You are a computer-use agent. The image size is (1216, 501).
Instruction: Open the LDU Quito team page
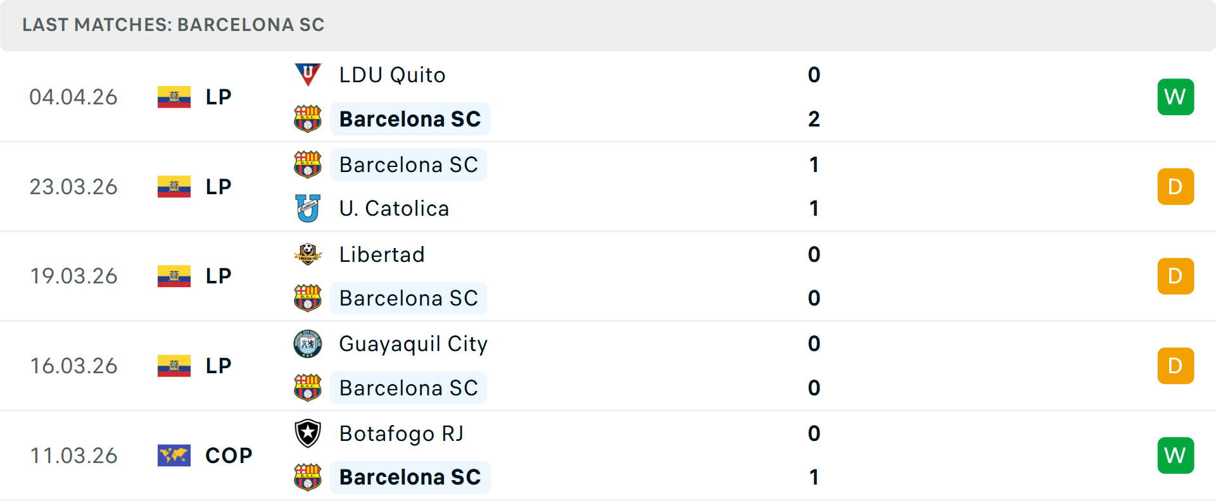coord(391,75)
